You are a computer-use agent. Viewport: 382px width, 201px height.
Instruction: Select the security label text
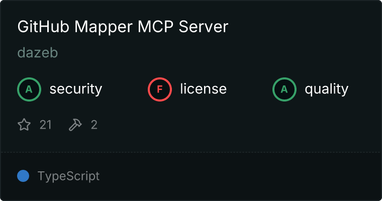tap(76, 89)
